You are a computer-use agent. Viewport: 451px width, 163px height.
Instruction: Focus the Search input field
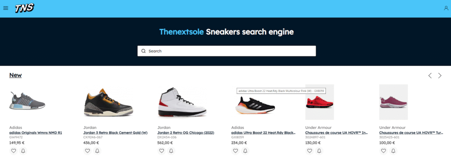point(227,51)
